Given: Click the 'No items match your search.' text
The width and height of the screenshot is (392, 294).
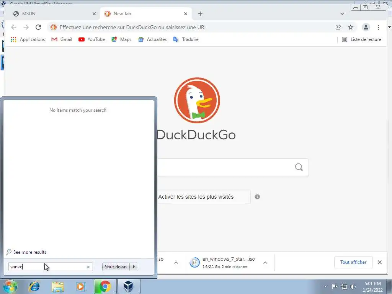Looking at the screenshot, I should pos(78,110).
